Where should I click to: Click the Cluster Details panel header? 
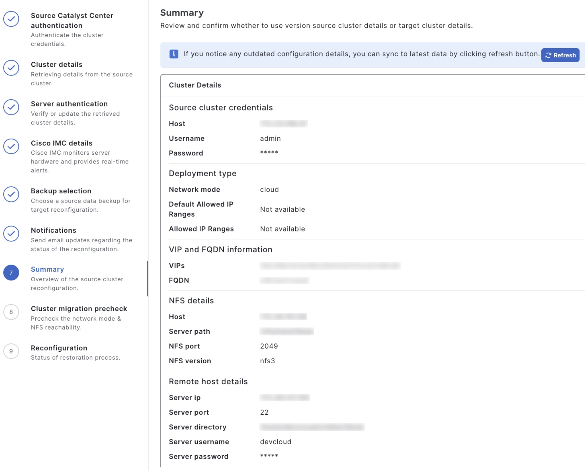pos(195,85)
